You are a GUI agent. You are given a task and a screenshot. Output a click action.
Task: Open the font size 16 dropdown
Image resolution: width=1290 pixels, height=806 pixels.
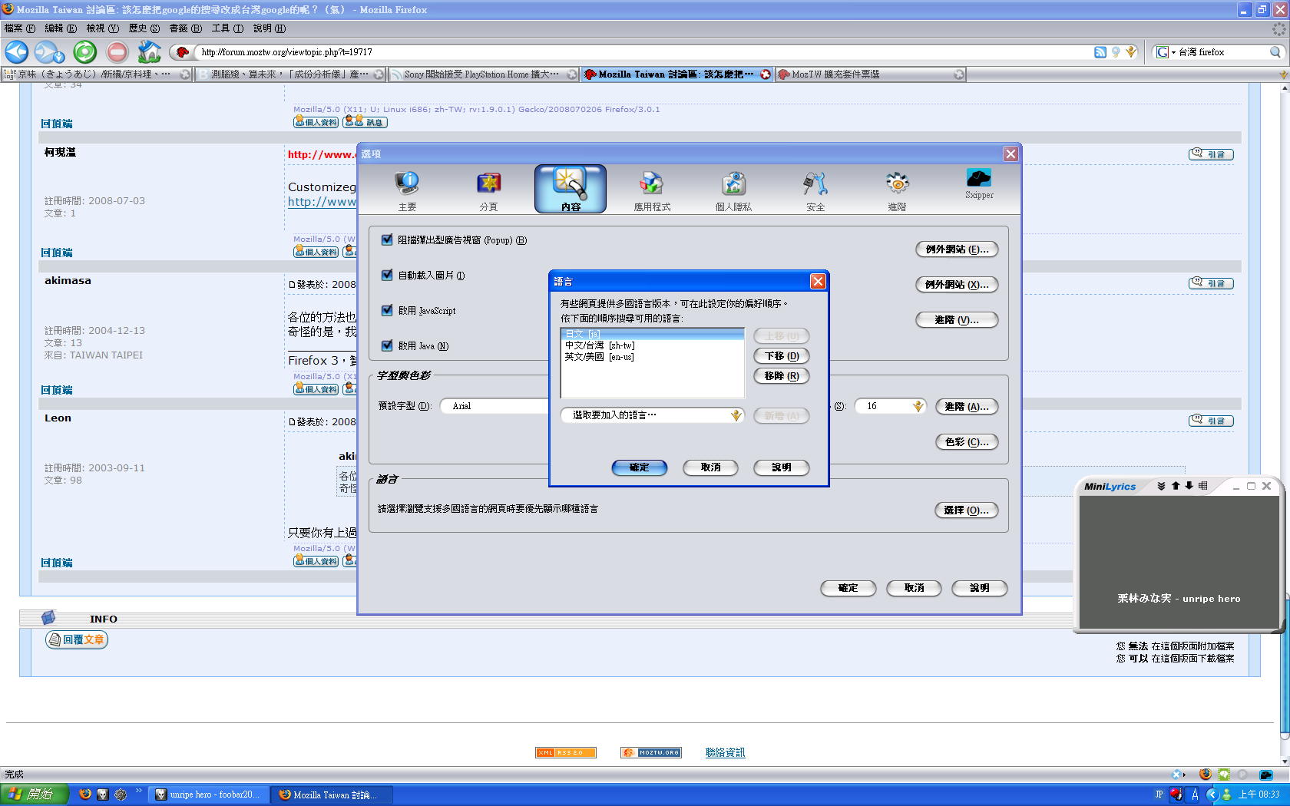[918, 406]
